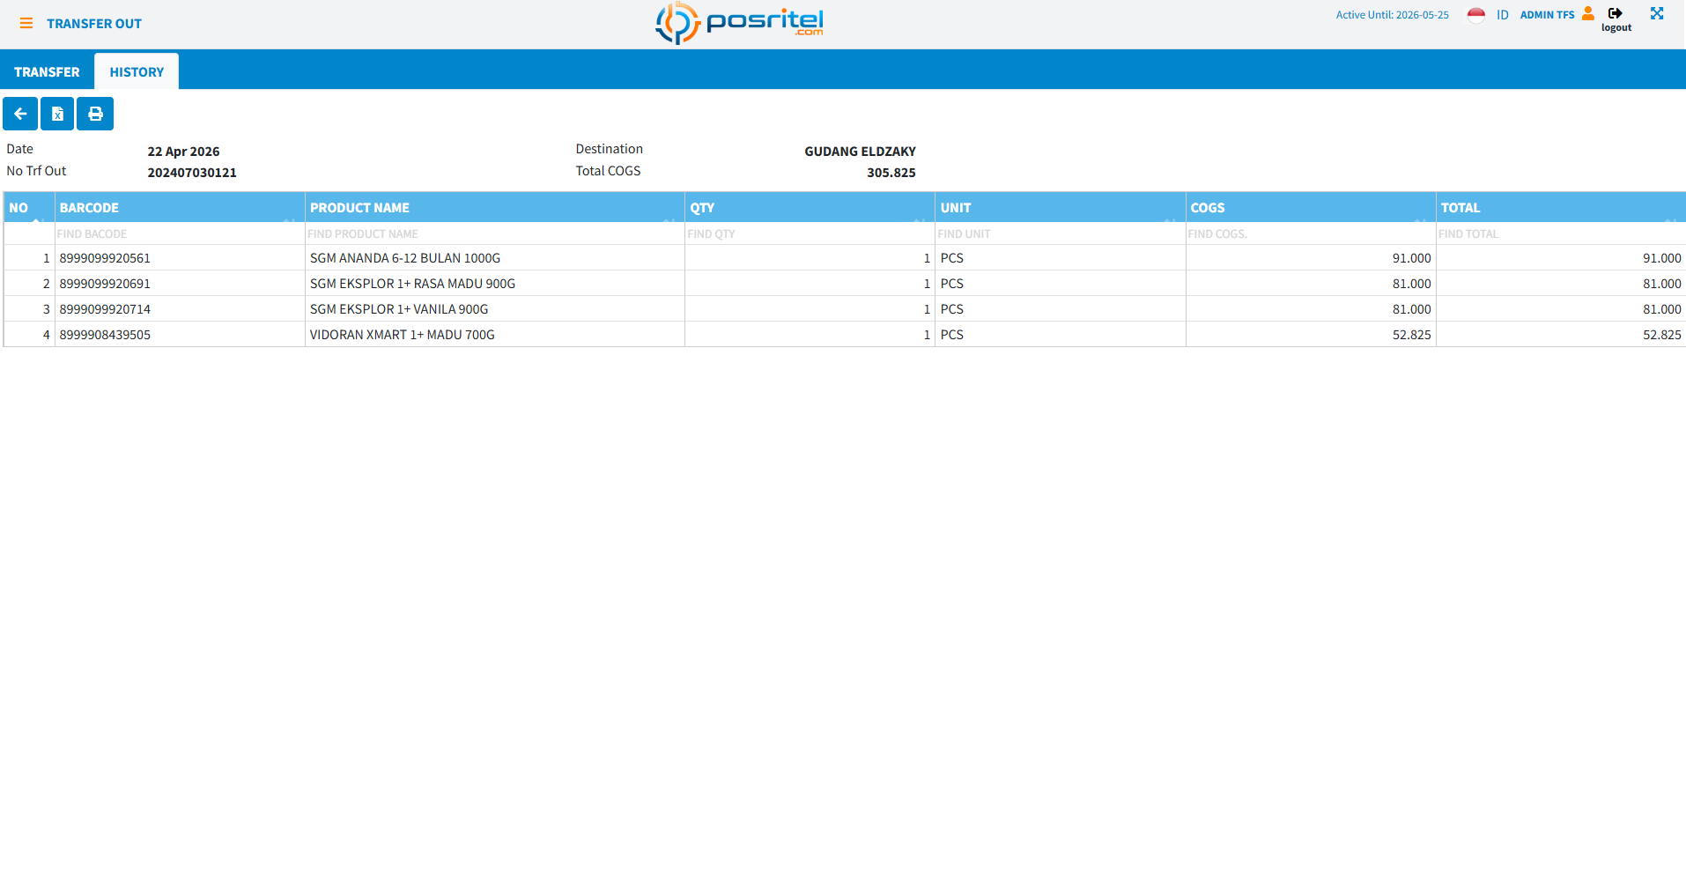
Task: Click row number 3 in the table
Action: tap(47, 309)
